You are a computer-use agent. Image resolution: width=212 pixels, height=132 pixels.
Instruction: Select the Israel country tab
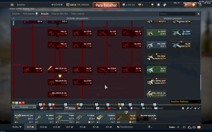158,108
